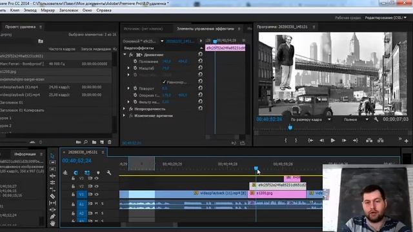
Task: Click the timeline playhead marker
Action: coord(256,168)
